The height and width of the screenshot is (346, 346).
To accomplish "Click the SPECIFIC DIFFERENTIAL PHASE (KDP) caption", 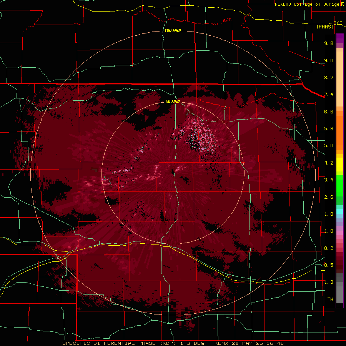I will pyautogui.click(x=120, y=343).
